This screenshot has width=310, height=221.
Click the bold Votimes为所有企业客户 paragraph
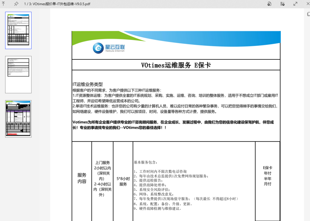pos(173,125)
